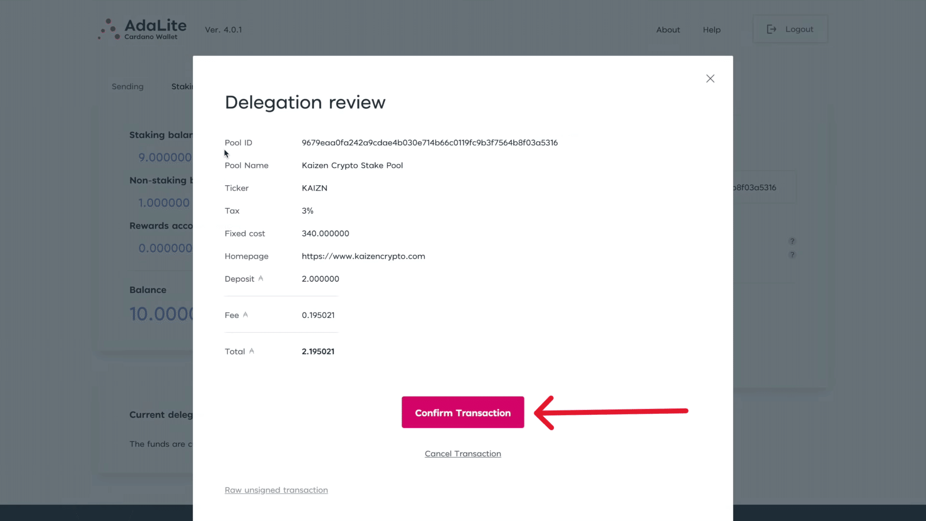Open the Raw unsigned transaction link
Viewport: 926px width, 521px height.
point(276,490)
